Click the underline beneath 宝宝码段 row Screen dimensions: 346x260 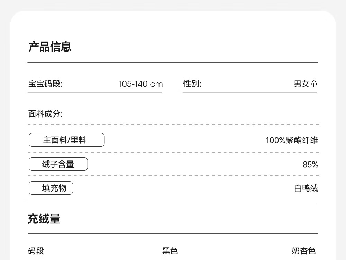pyautogui.click(x=95, y=92)
